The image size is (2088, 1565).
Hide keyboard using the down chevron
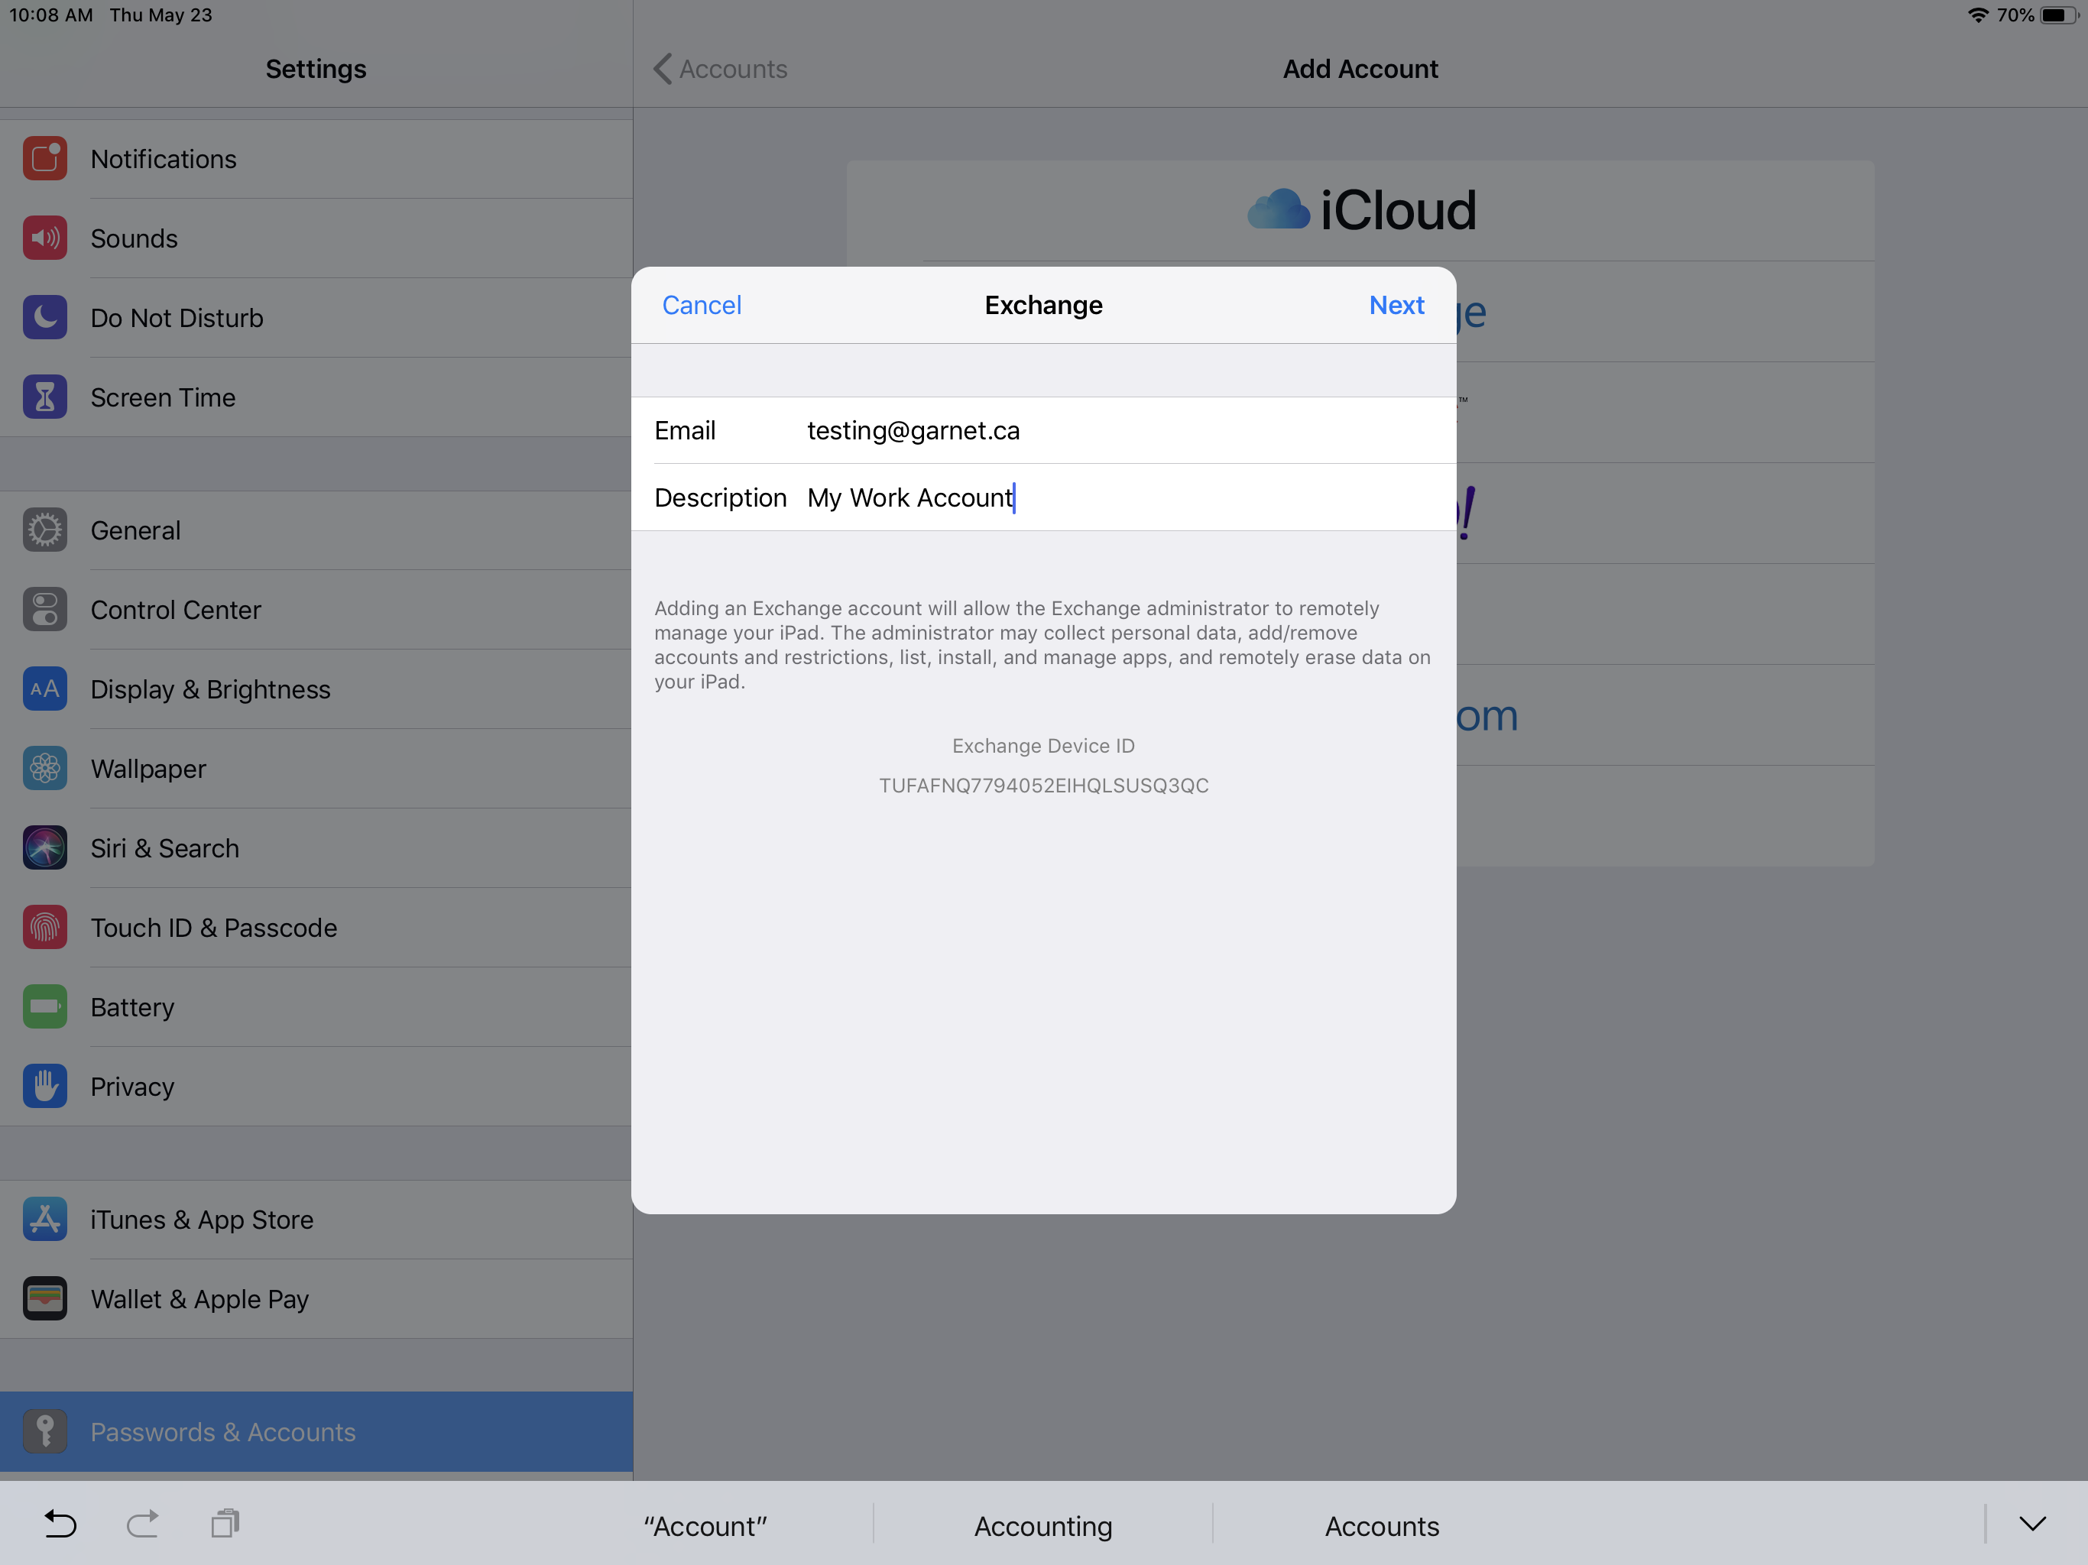click(2032, 1522)
